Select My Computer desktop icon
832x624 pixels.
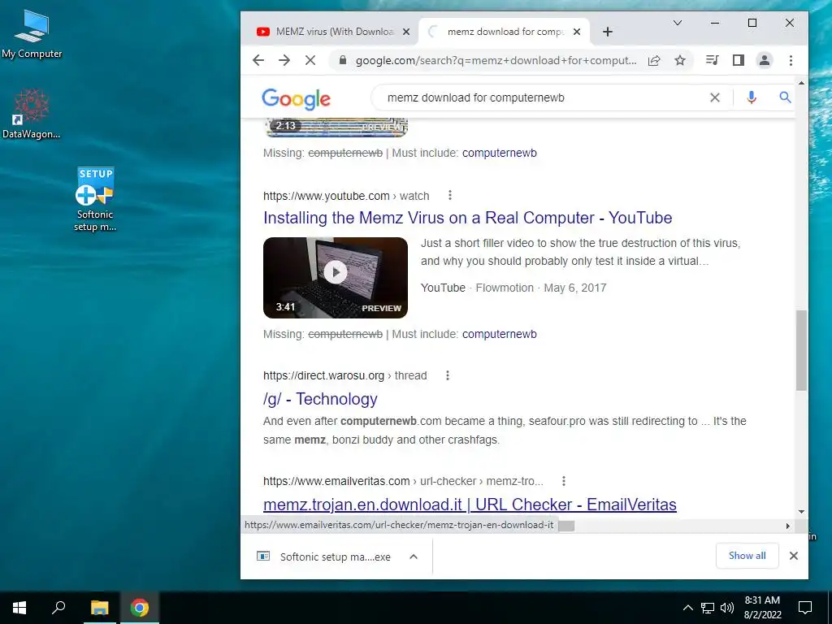click(32, 34)
